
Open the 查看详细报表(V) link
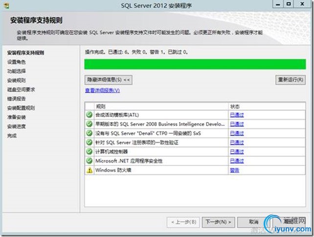102,91
